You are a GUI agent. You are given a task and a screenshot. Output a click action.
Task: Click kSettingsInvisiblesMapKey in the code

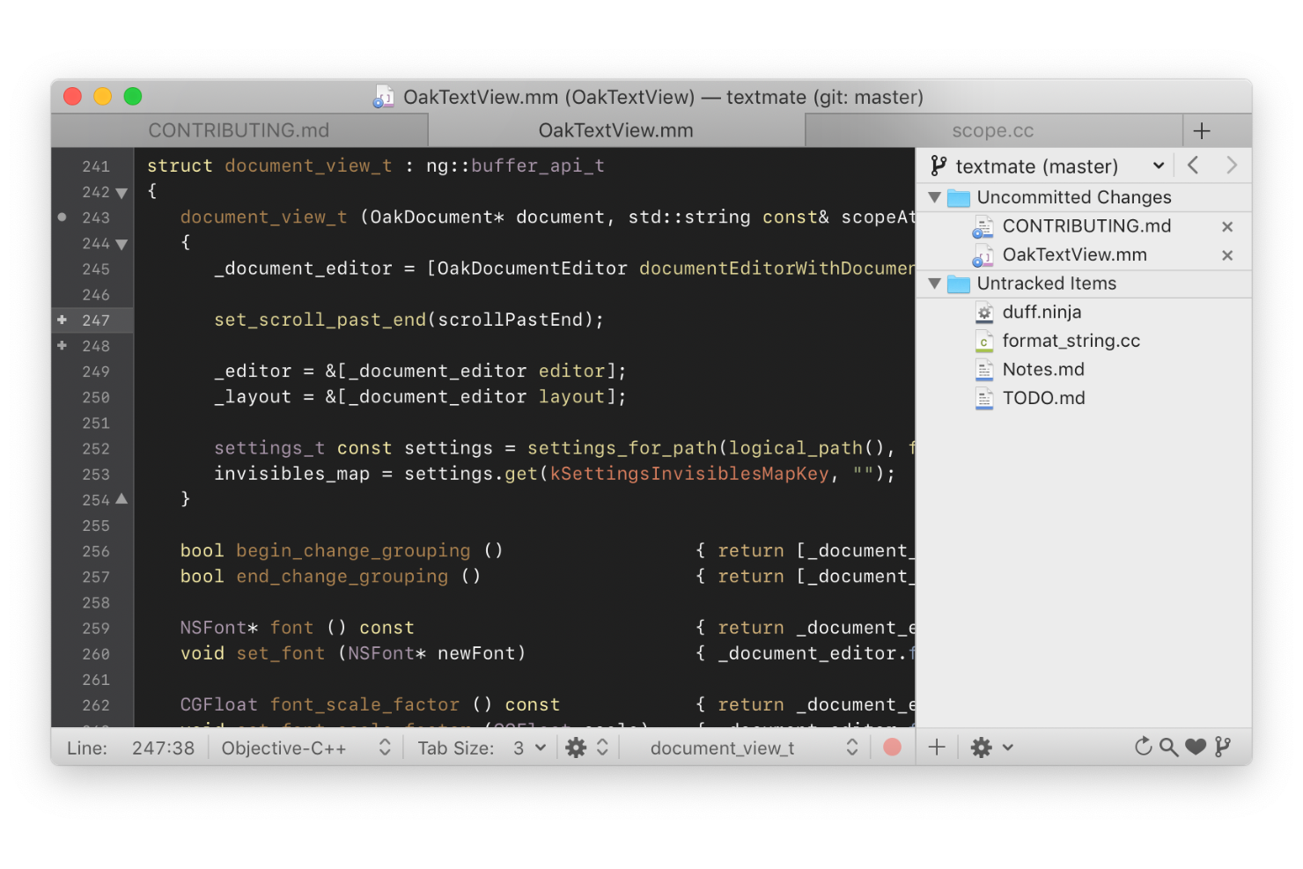tap(689, 474)
